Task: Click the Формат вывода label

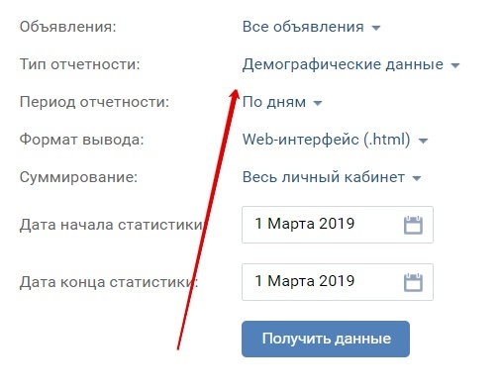Action: (x=82, y=140)
